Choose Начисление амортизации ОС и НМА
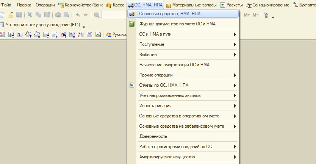This screenshot has width=316, height=164. [x=174, y=65]
